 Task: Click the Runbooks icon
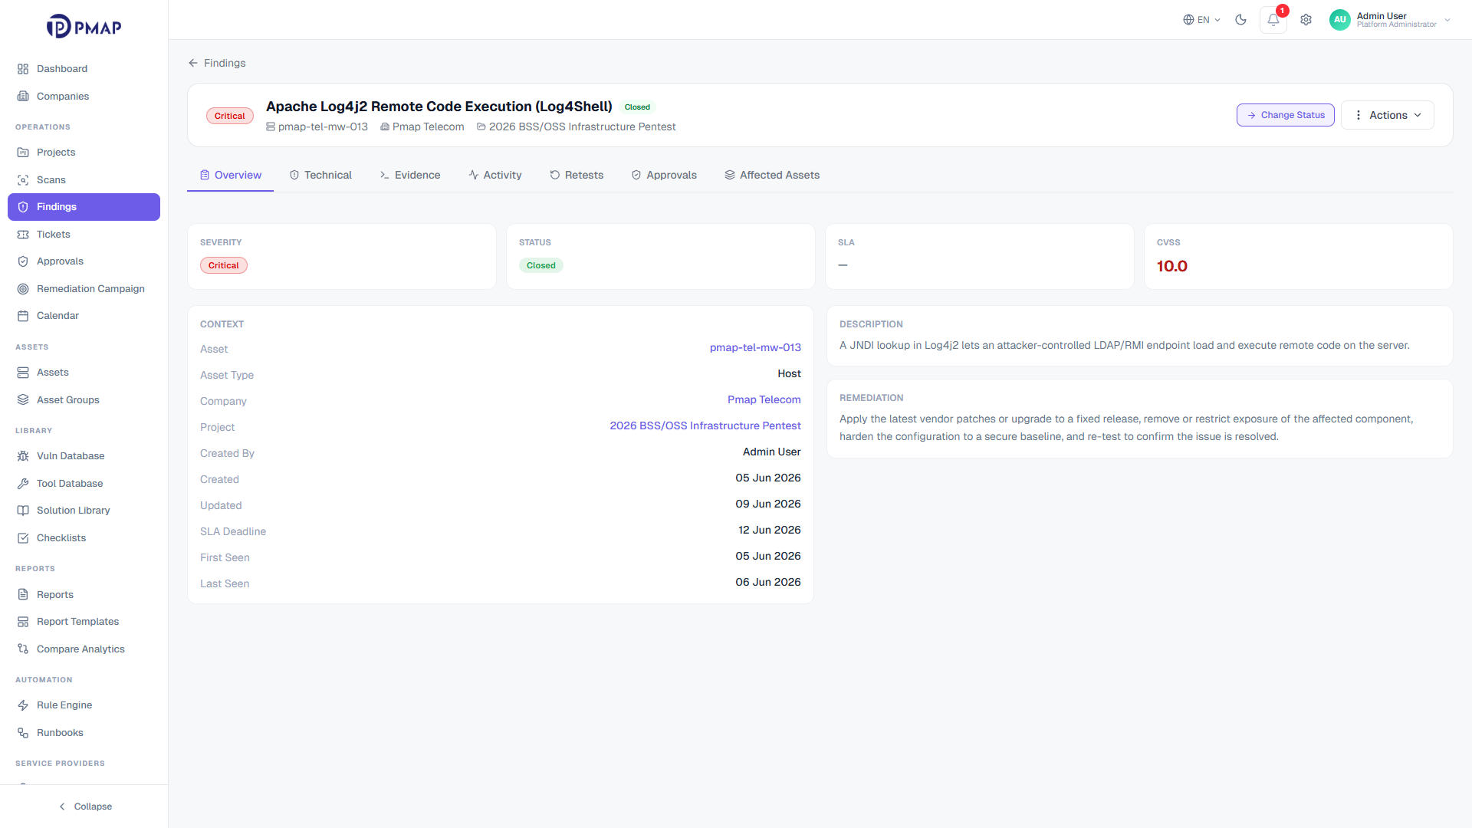pos(23,733)
